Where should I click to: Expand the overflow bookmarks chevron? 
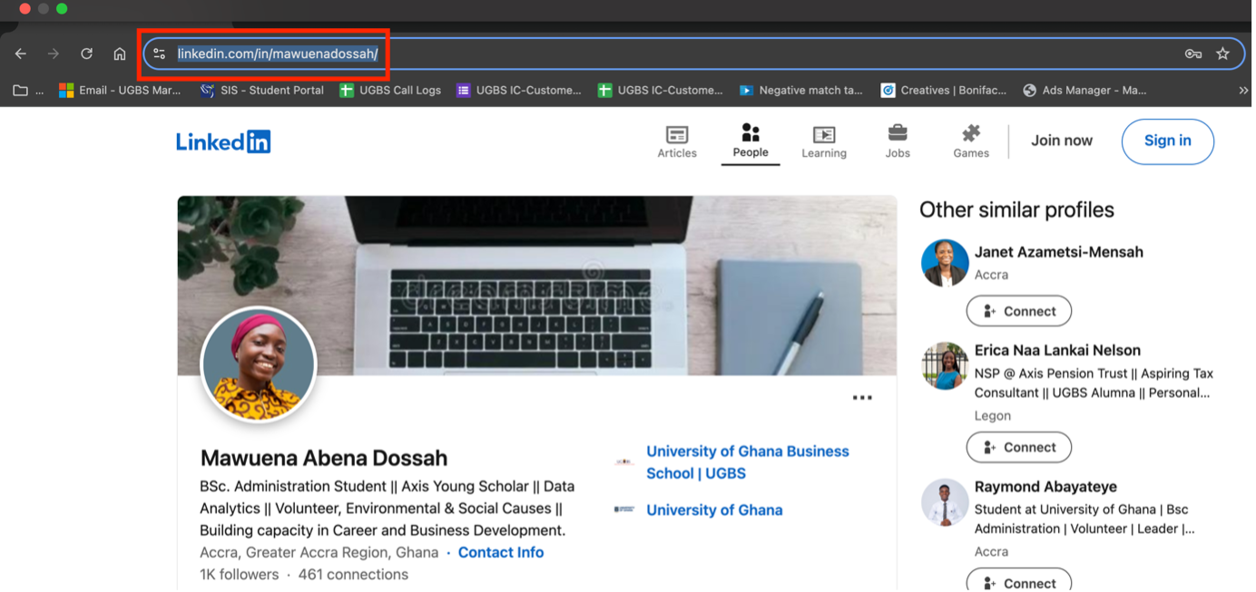(x=1243, y=90)
